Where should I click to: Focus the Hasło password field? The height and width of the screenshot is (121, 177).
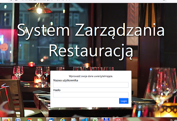click(91, 95)
